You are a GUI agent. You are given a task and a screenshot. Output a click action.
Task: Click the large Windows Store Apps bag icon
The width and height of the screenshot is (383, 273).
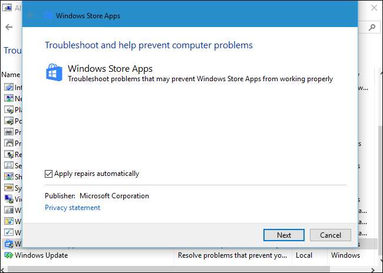pos(55,73)
